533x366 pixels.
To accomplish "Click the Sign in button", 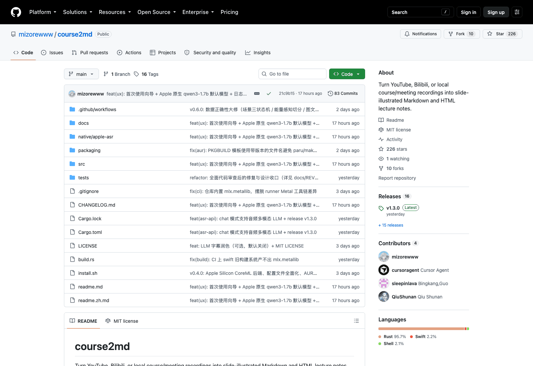I will [468, 12].
